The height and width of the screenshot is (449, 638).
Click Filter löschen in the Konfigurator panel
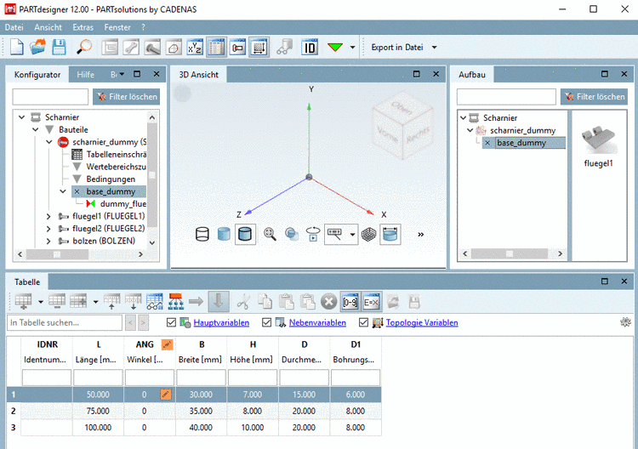click(x=126, y=97)
